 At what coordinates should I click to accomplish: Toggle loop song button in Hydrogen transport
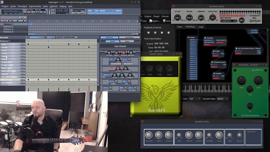tap(45, 12)
